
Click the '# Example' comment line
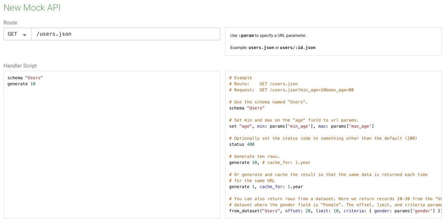point(241,78)
